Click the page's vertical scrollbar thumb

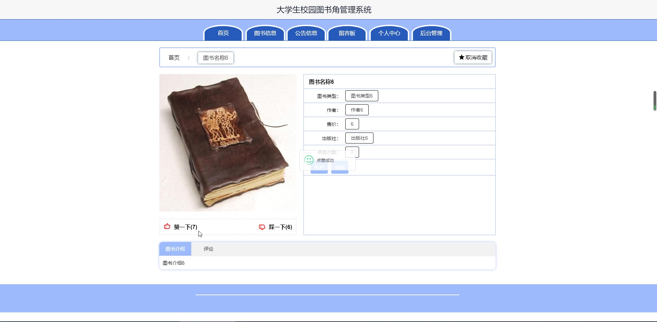tap(655, 101)
